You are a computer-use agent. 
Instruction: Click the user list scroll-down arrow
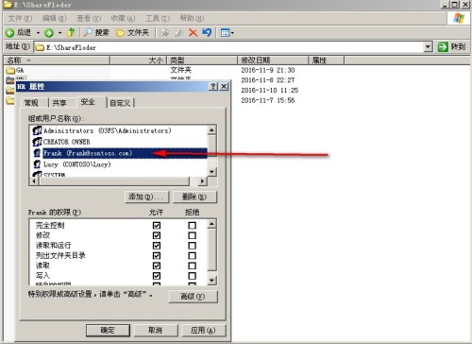[x=211, y=172]
